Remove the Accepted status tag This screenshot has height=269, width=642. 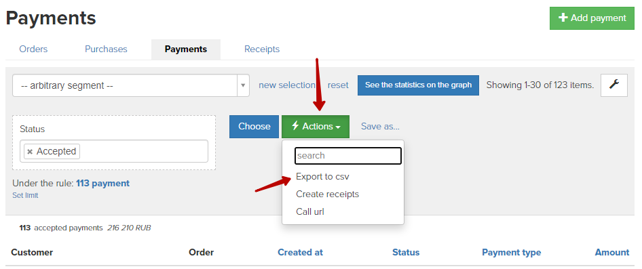[30, 152]
